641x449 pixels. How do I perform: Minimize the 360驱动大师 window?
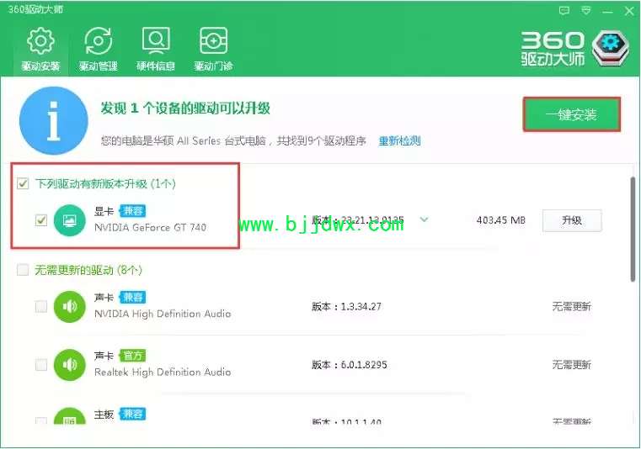pos(607,12)
